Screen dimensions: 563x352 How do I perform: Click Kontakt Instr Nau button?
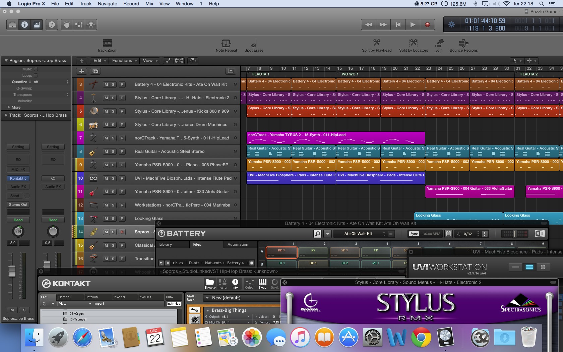pyautogui.click(x=174, y=304)
